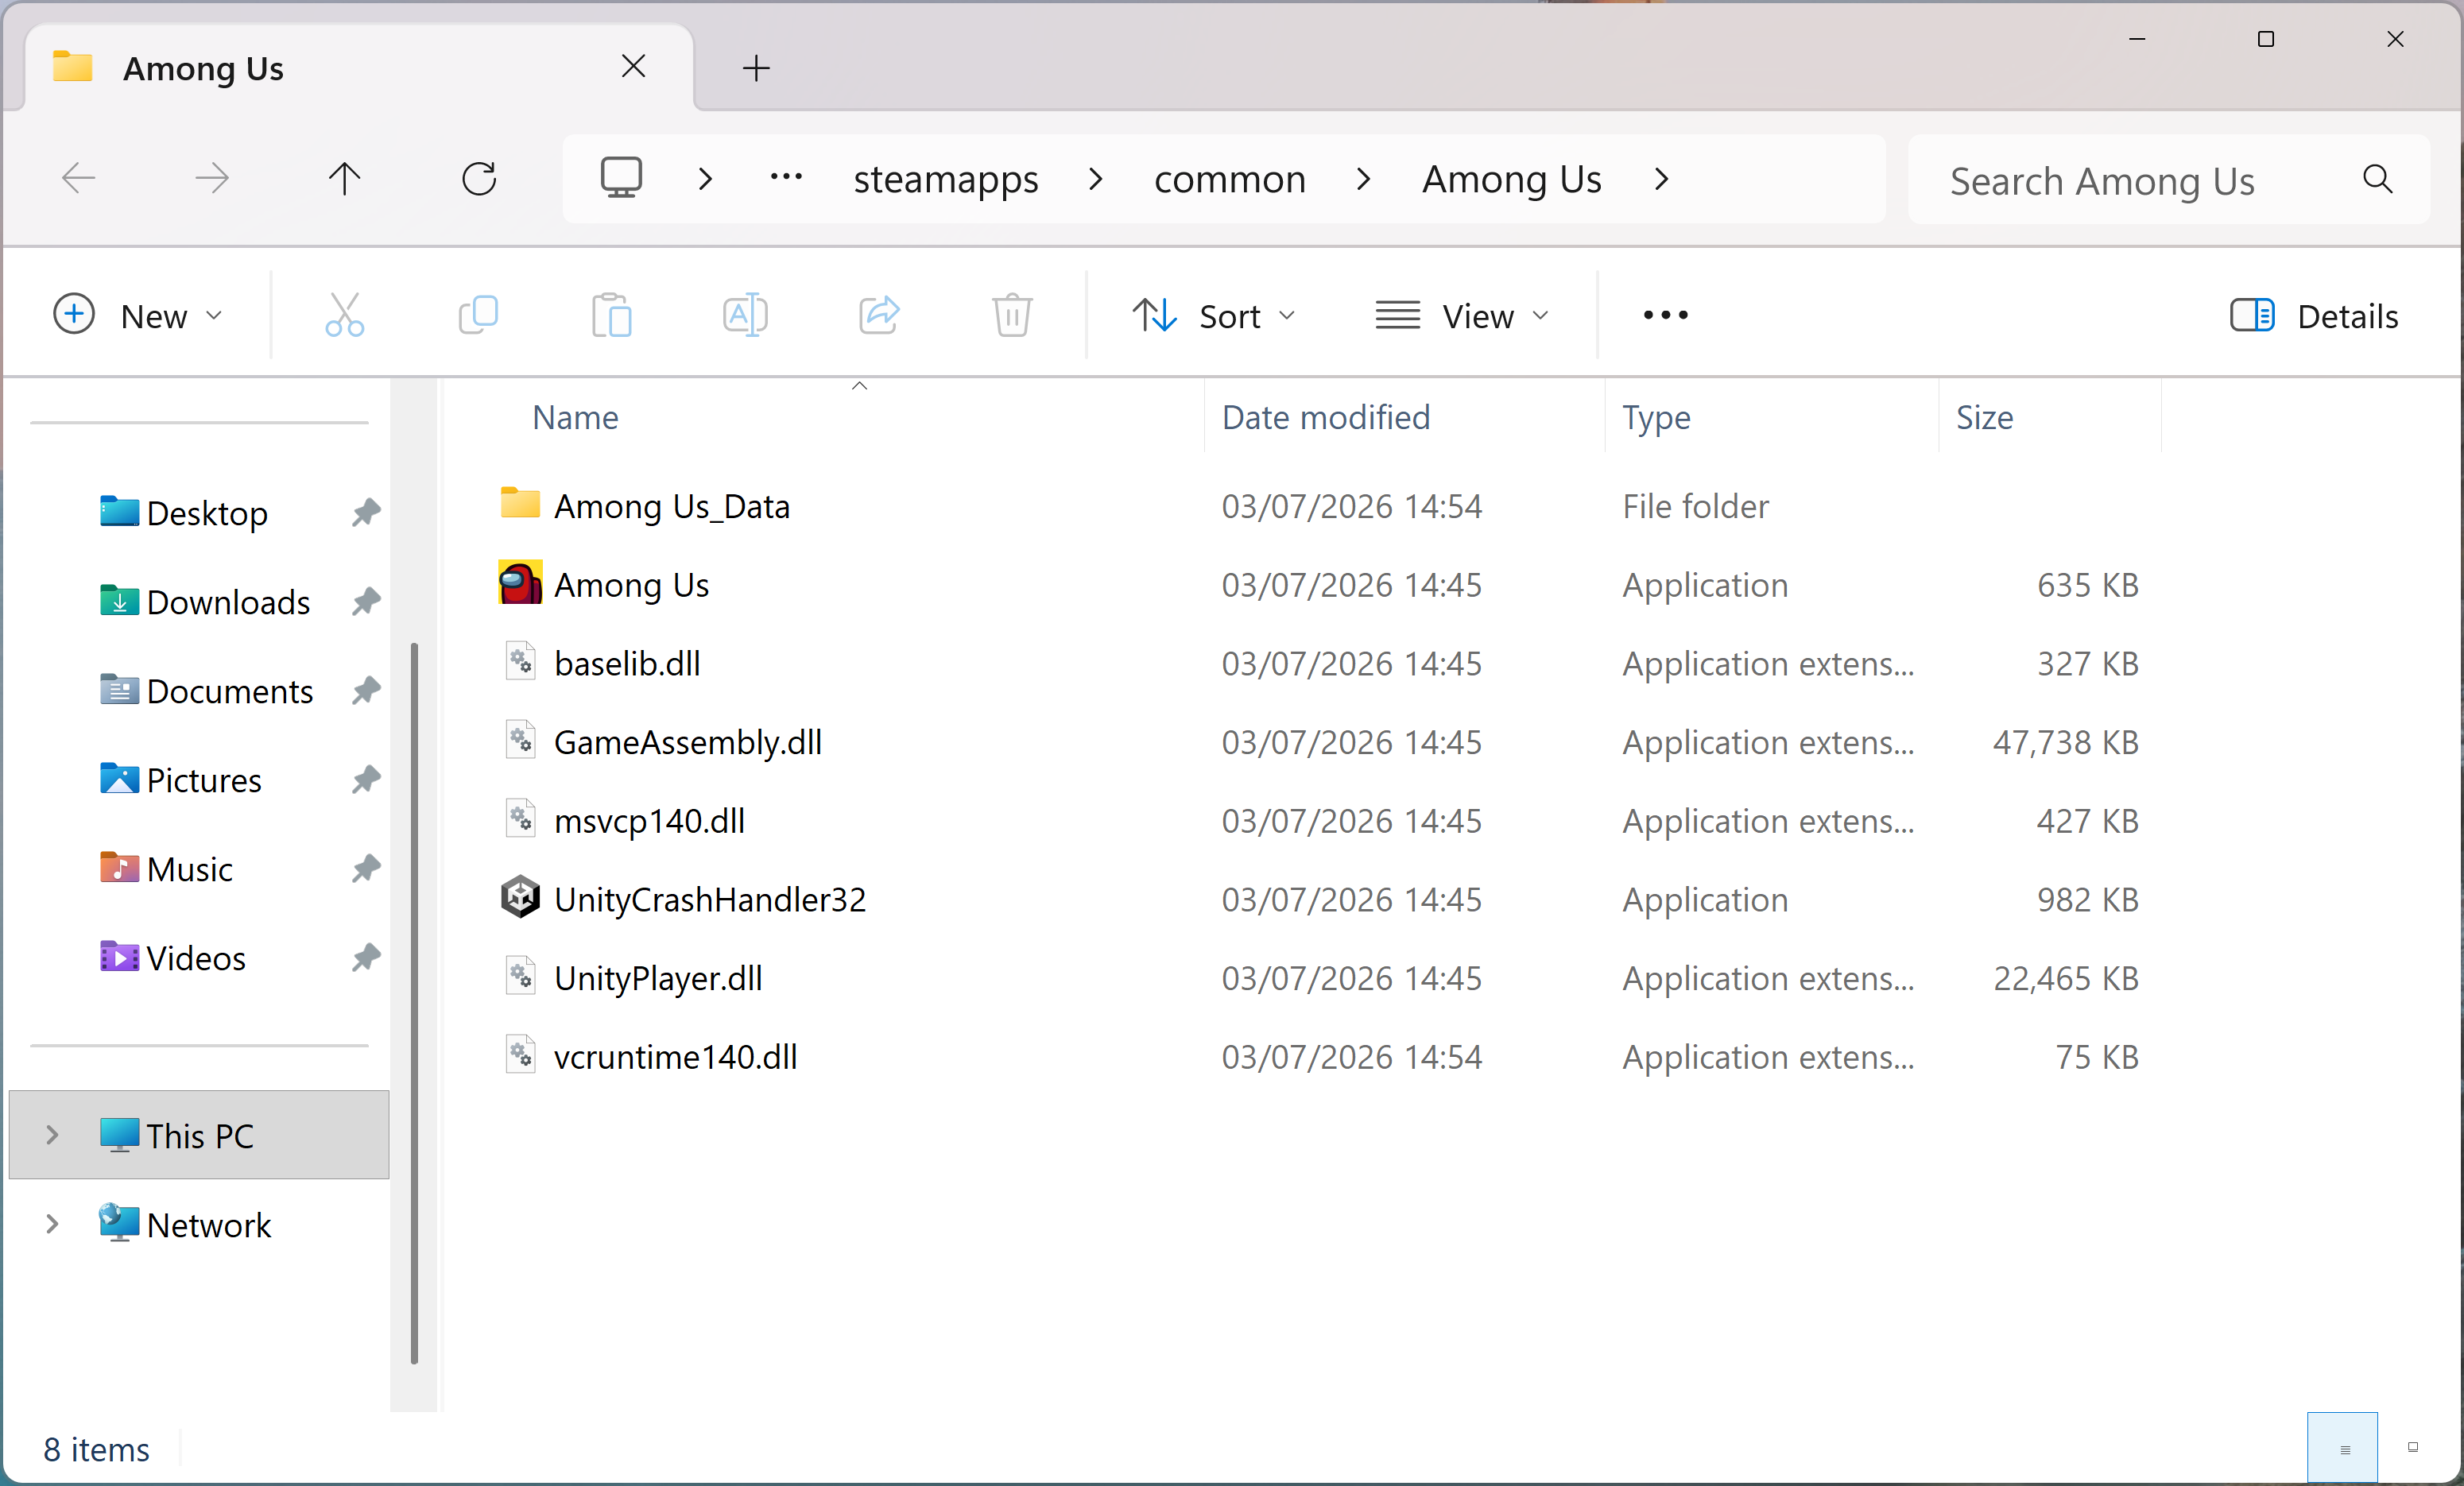2464x1486 pixels.
Task: Refresh the Among Us folder view
Action: coord(479,179)
